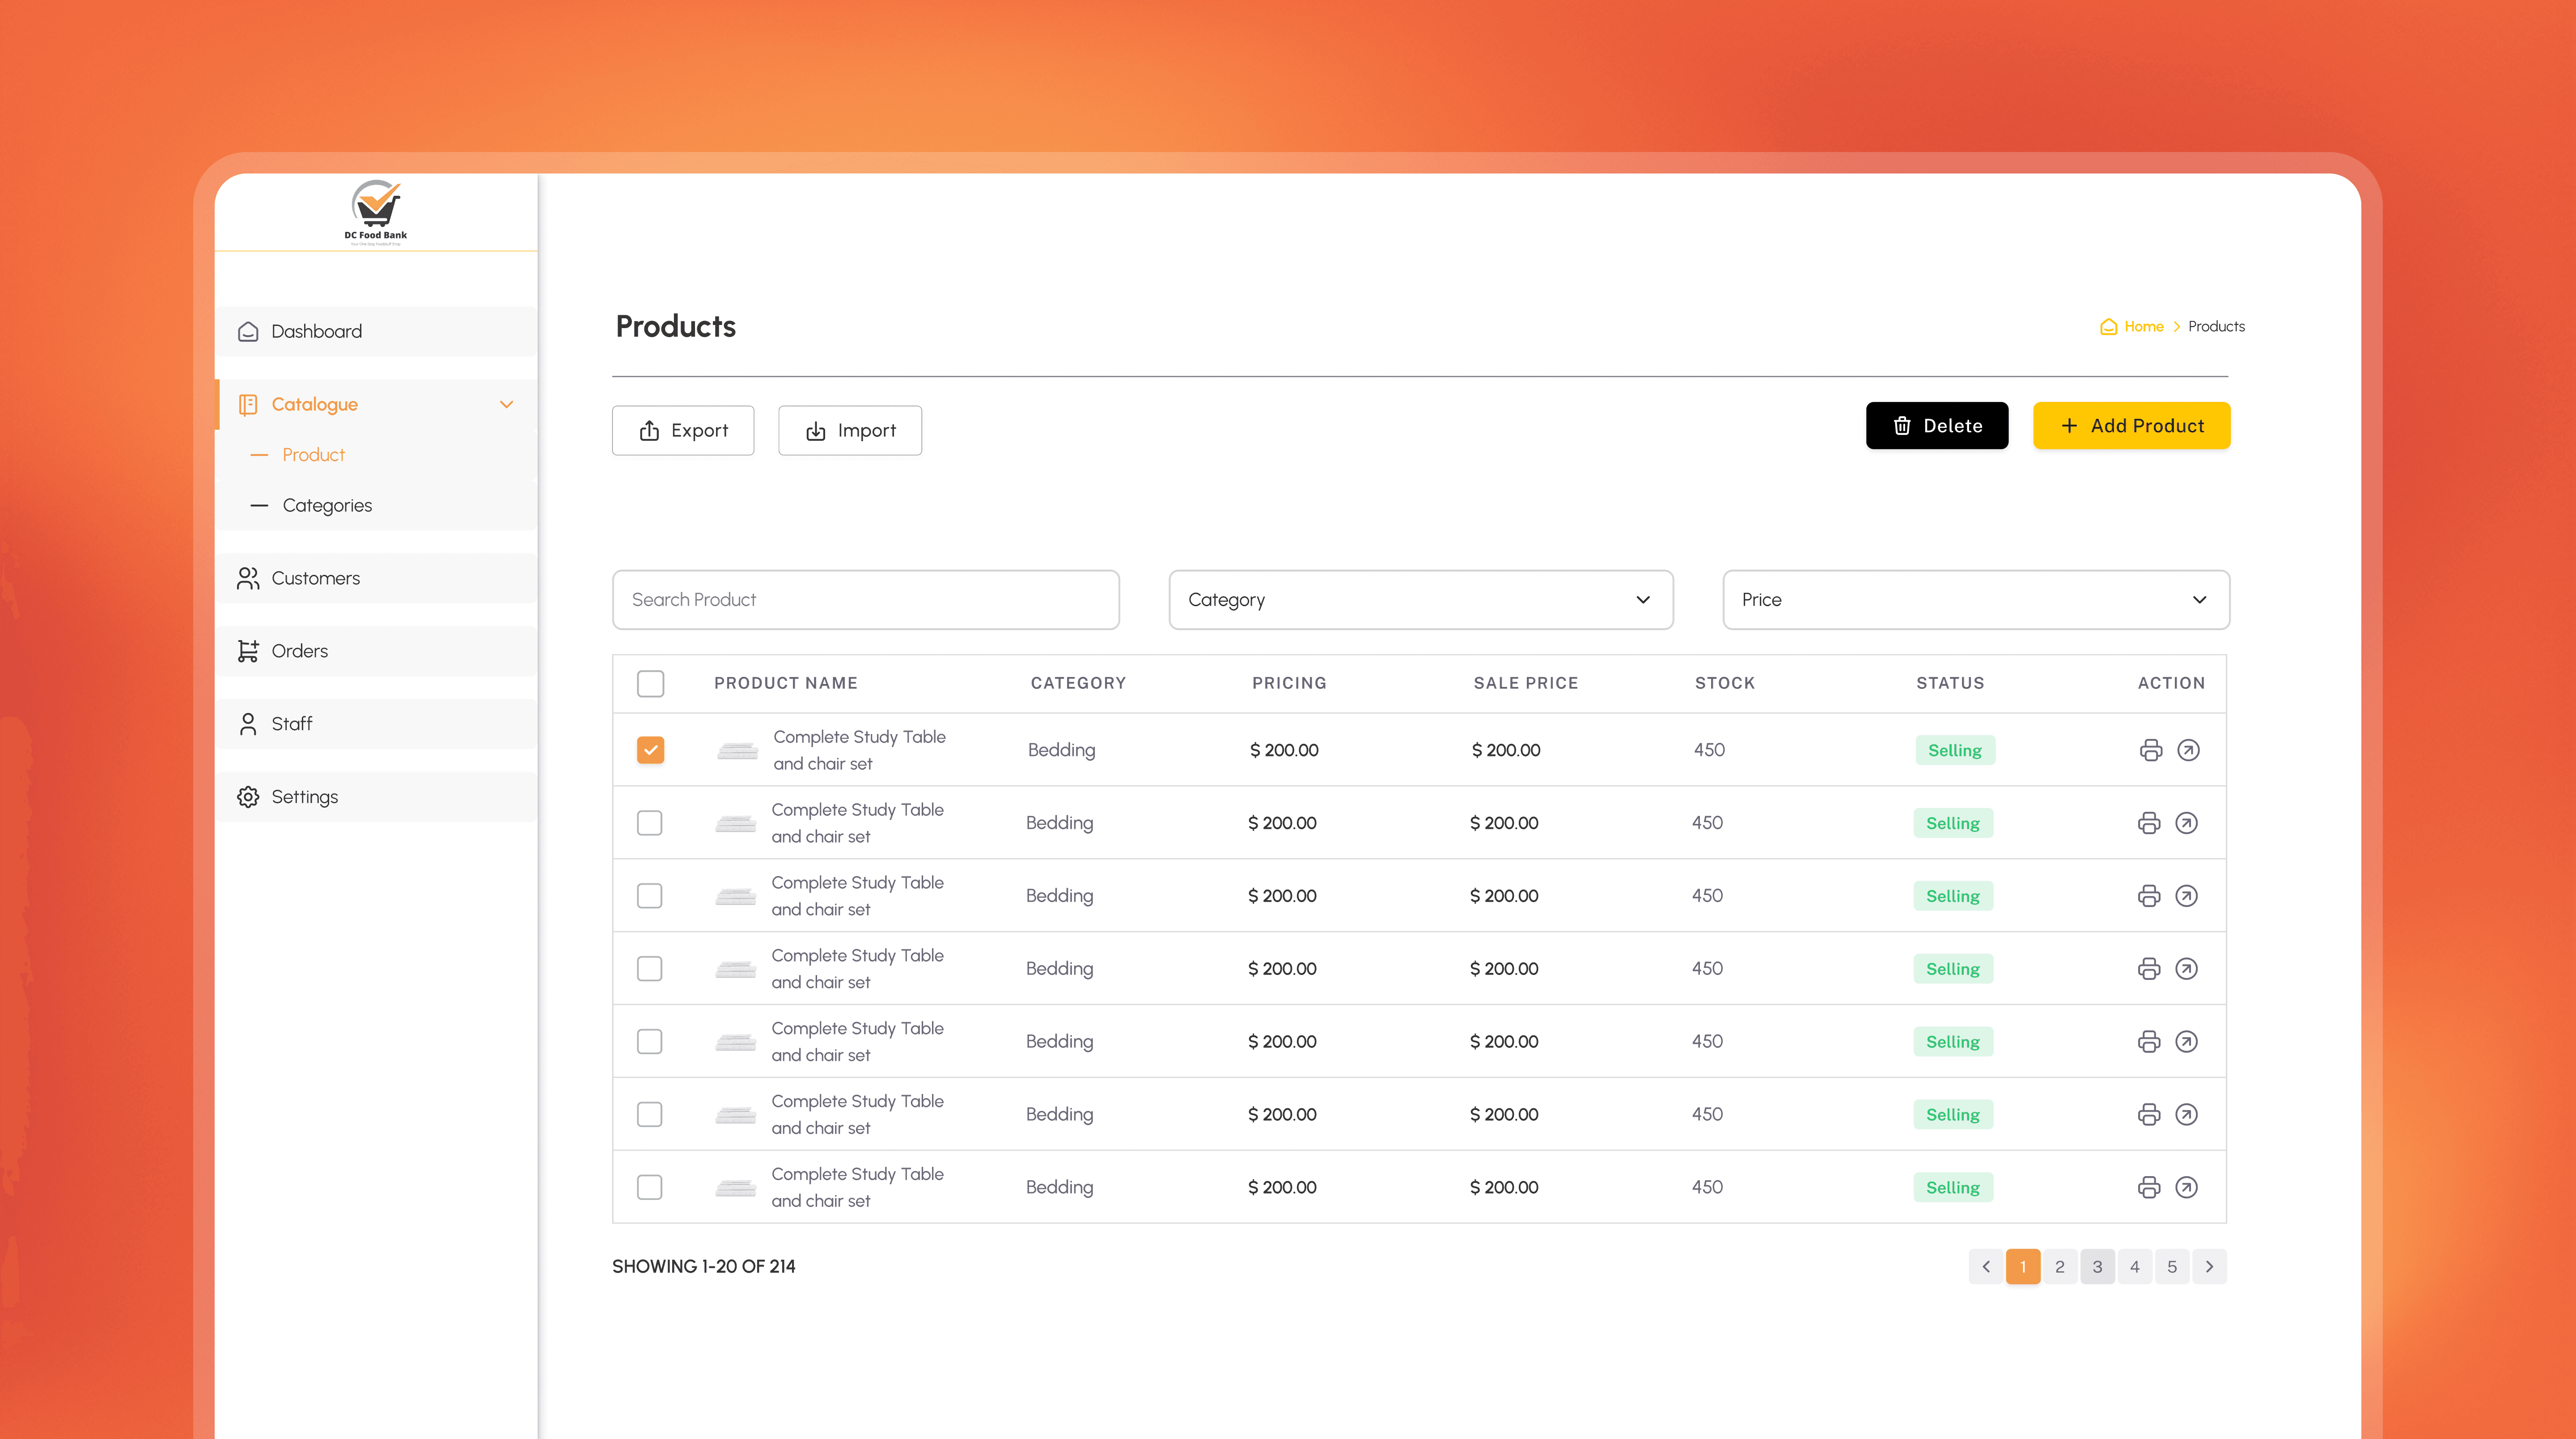Open the arrow link icon in last product row
The image size is (2576, 1439).
click(2186, 1187)
